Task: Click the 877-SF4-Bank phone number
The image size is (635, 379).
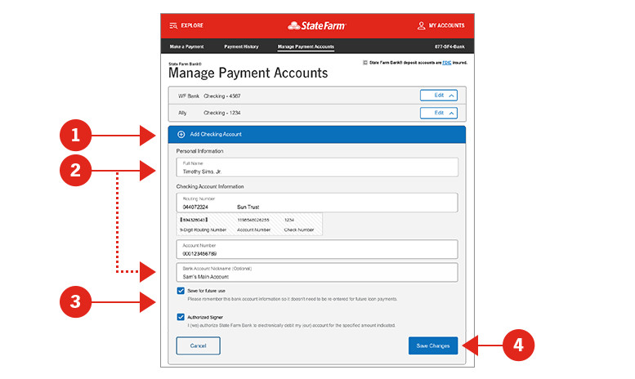Action: pyautogui.click(x=449, y=47)
